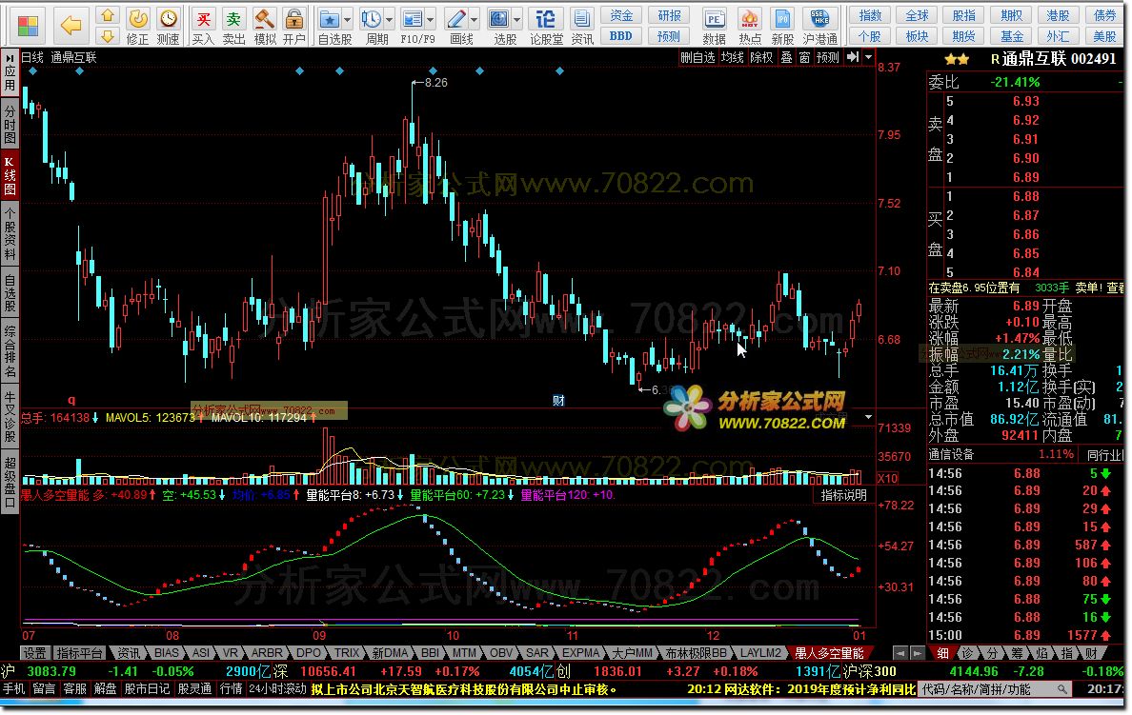Viewport: 1132px width, 715px height.
Task: Open the 24小时滚动 news ticker
Action: point(278,689)
